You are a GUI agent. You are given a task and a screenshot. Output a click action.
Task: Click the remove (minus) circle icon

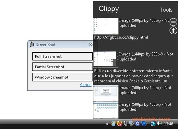point(173,22)
